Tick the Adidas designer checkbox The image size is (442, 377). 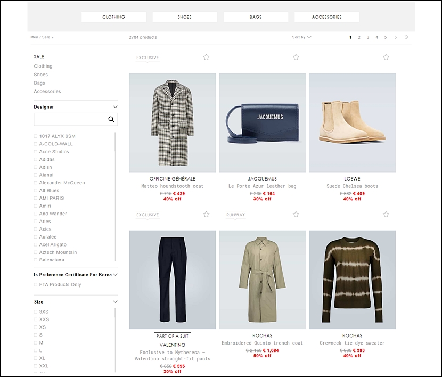pyautogui.click(x=36, y=159)
